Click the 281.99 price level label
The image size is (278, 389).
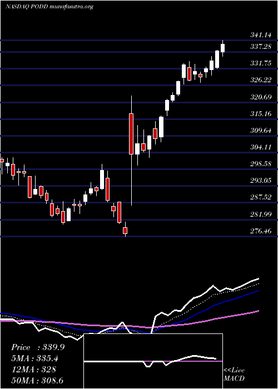[261, 215]
